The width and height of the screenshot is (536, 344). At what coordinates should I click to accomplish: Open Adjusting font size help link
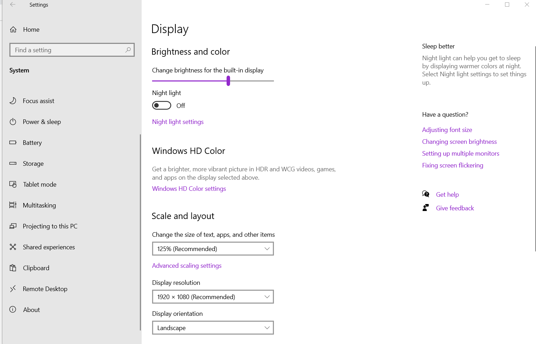click(x=447, y=130)
